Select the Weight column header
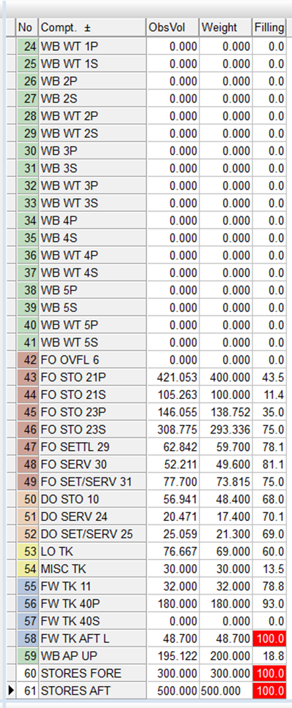This screenshot has width=292, height=708. tap(226, 28)
